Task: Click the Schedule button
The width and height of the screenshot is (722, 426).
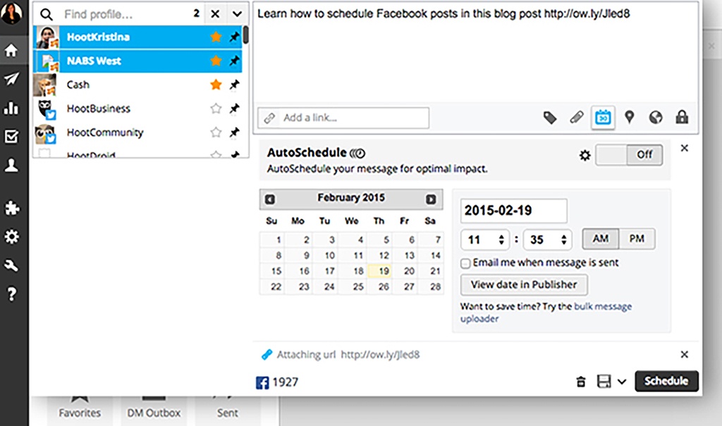Action: [x=666, y=381]
